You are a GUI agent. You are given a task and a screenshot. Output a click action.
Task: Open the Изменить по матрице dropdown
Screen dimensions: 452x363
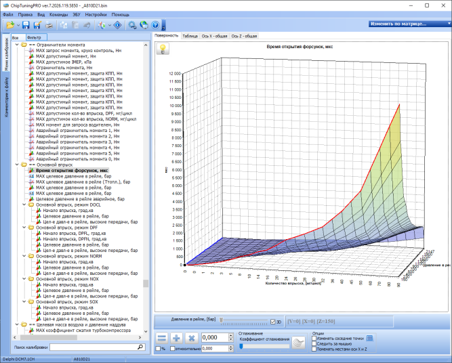tap(409, 24)
